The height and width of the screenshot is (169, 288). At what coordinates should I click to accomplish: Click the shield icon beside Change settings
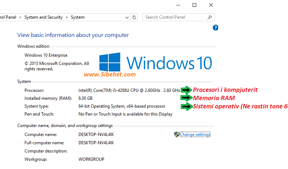click(x=176, y=135)
